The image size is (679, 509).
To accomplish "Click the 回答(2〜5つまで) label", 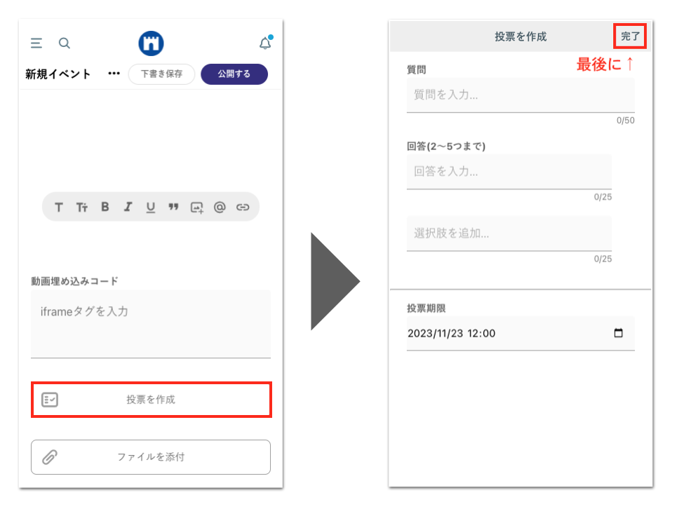I will point(446,147).
